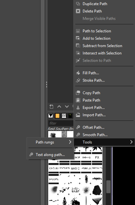Image resolution: width=135 pixels, height=205 pixels.
Task: Click the brush filter input field
Action: (x=61, y=123)
